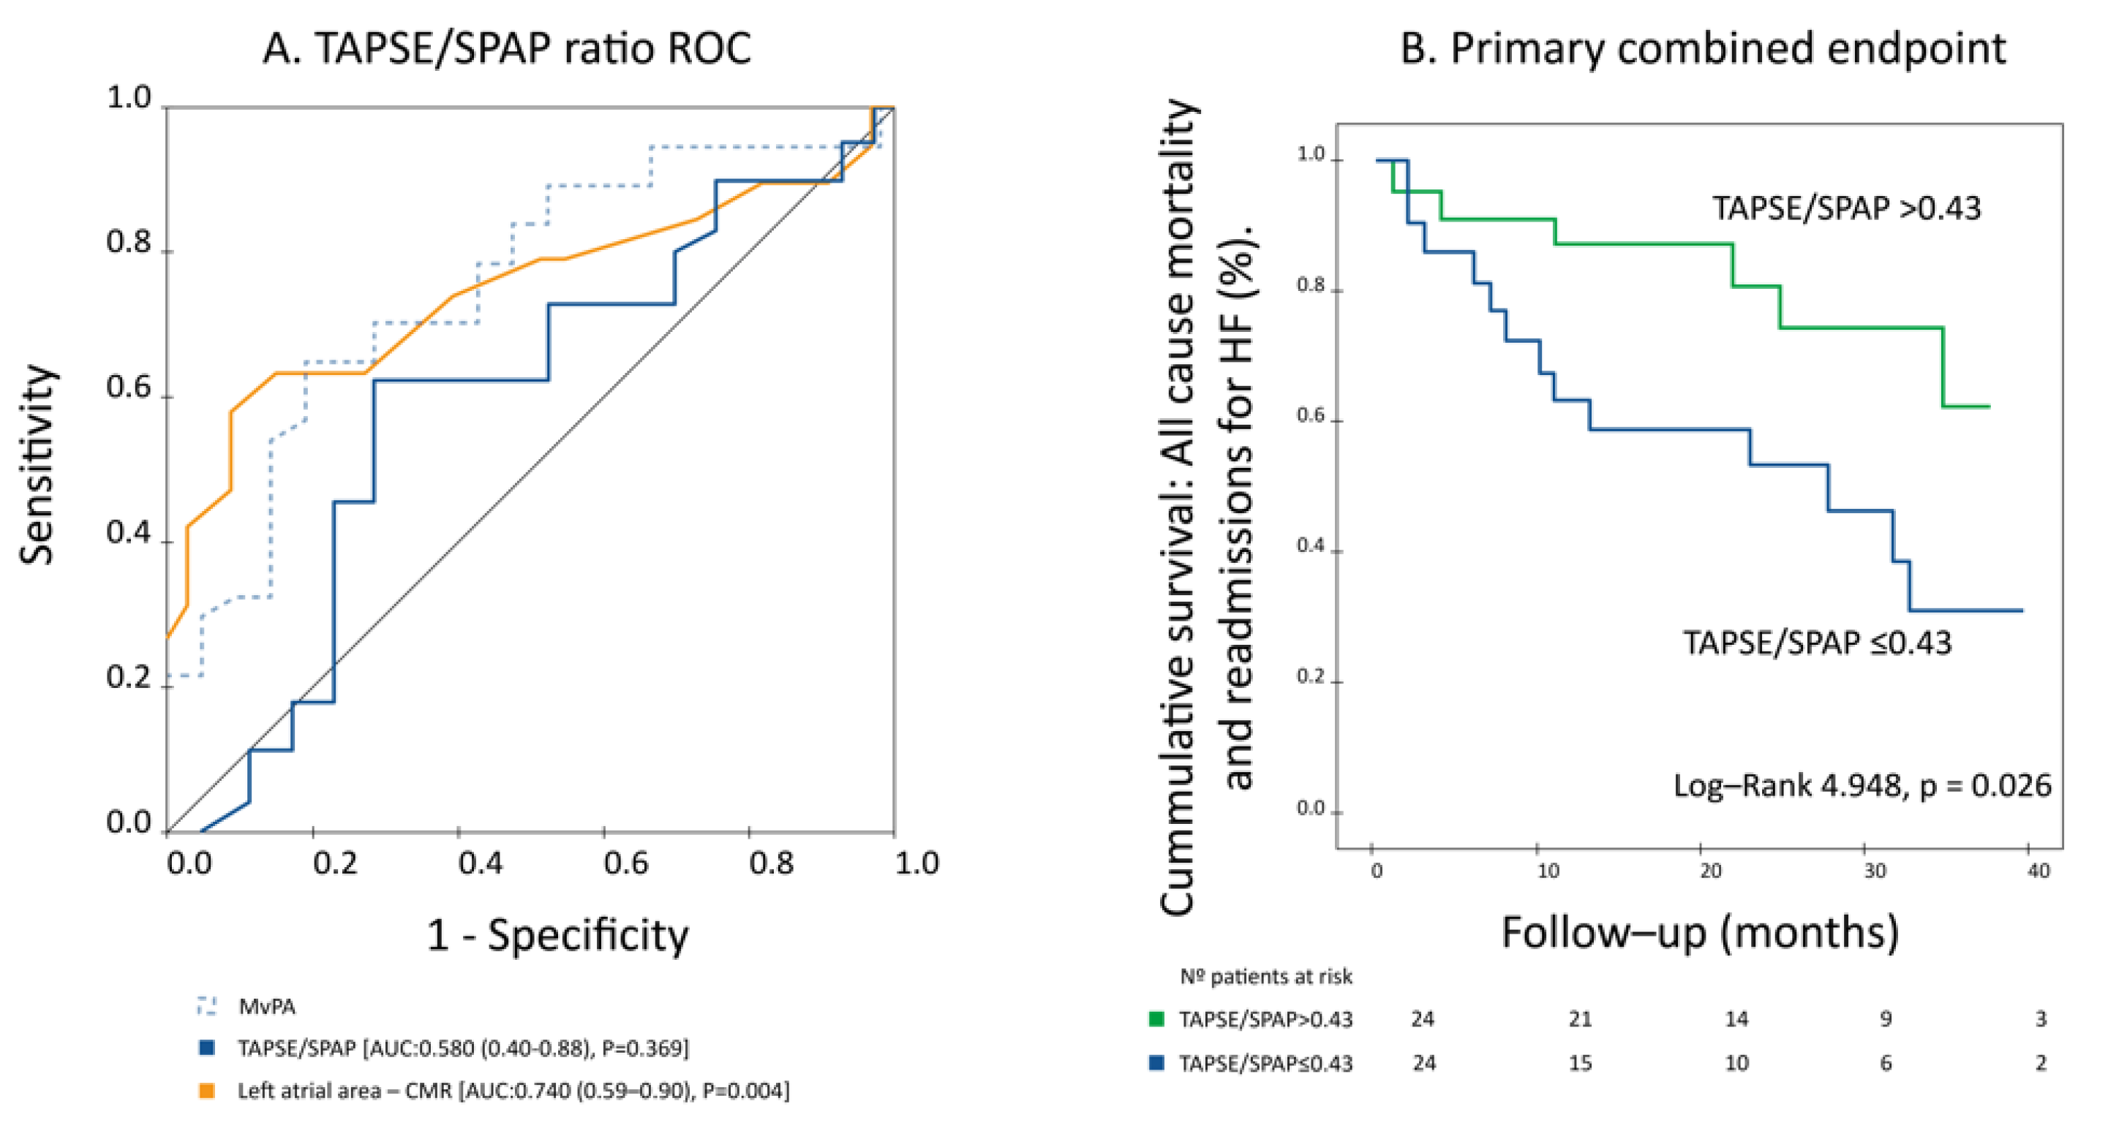This screenshot has width=2108, height=1131.
Task: Click the blue TAPSE/SPAP AUC legend square
Action: pos(207,1048)
